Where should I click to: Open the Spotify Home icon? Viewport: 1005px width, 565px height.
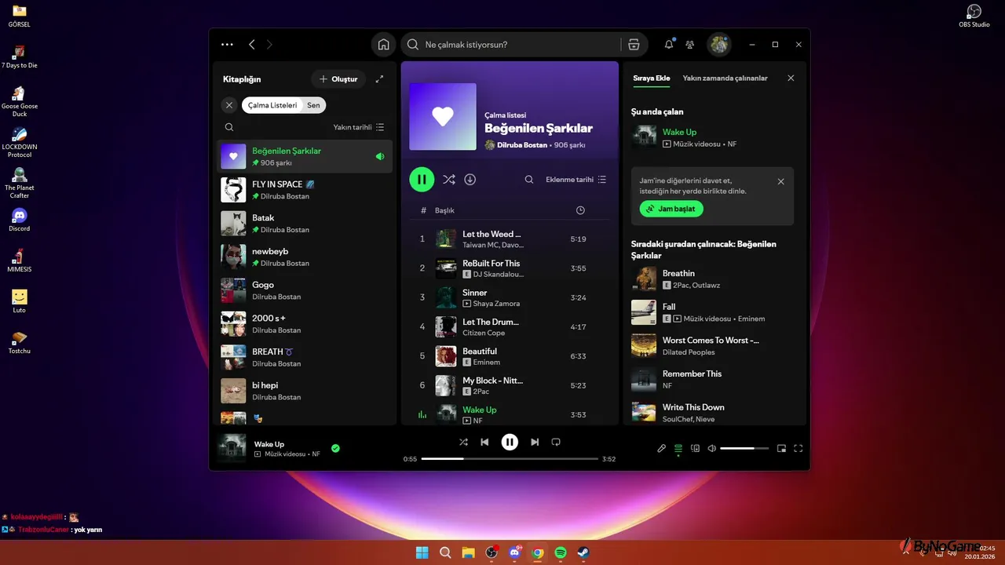(383, 45)
